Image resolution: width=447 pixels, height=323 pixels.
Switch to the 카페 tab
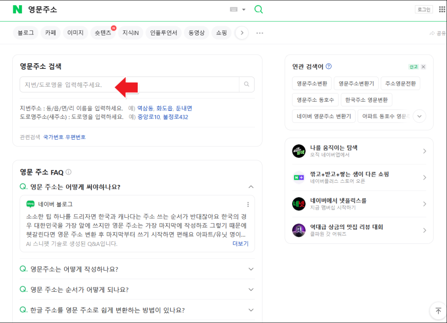point(50,33)
